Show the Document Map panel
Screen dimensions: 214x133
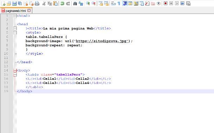[x=136, y=4]
